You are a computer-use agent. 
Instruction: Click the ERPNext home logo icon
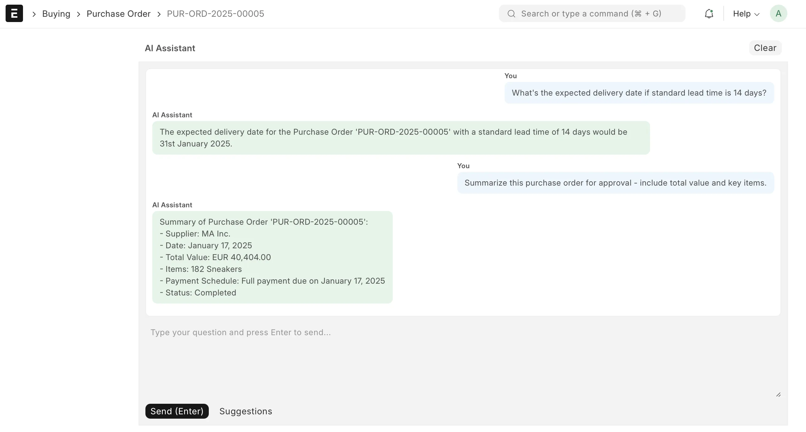tap(14, 13)
